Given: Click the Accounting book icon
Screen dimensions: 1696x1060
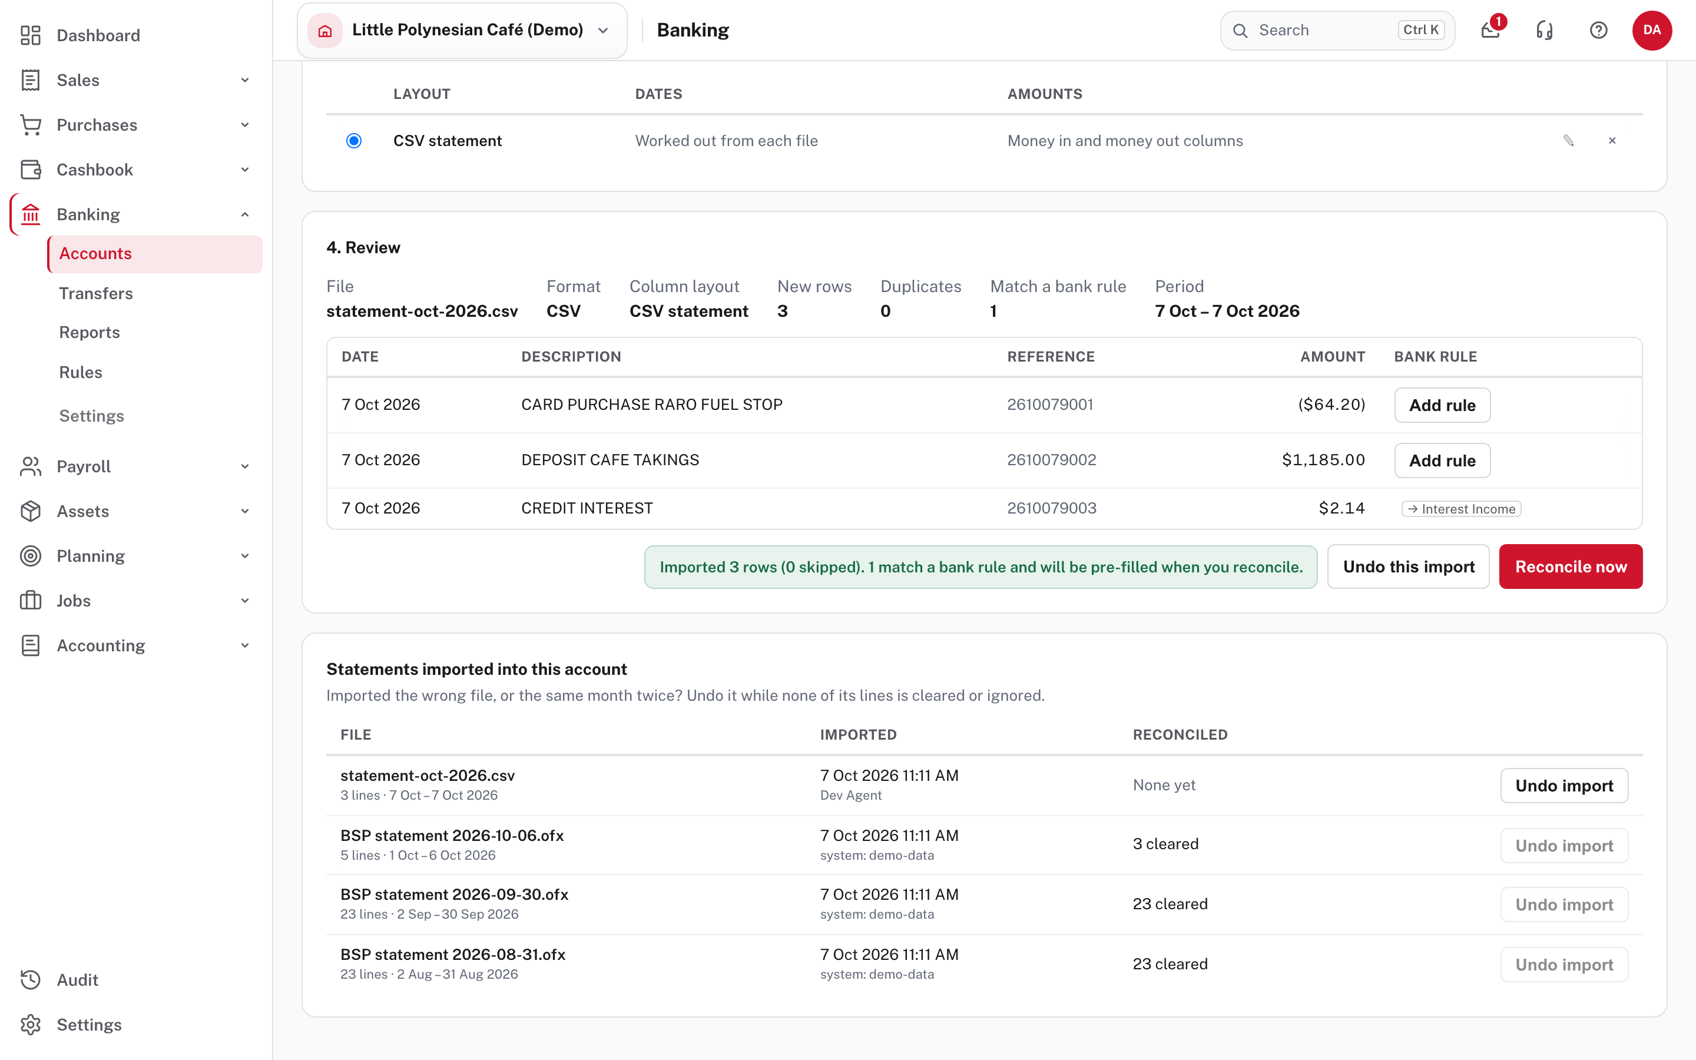Looking at the screenshot, I should tap(30, 645).
